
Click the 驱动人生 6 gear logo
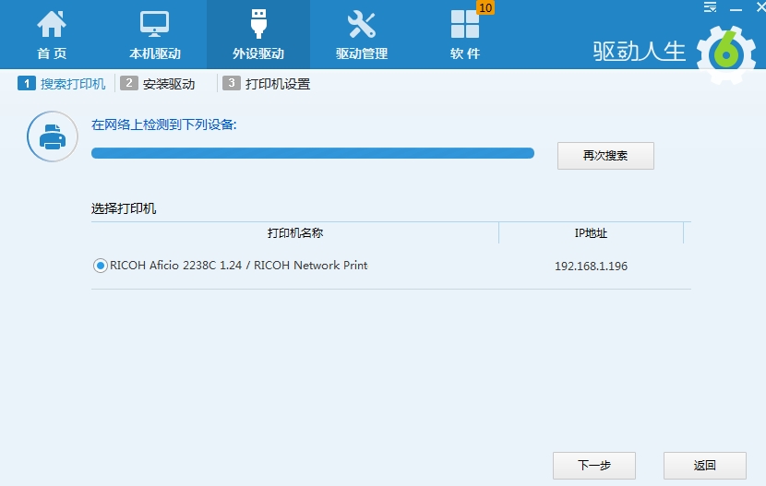click(726, 53)
